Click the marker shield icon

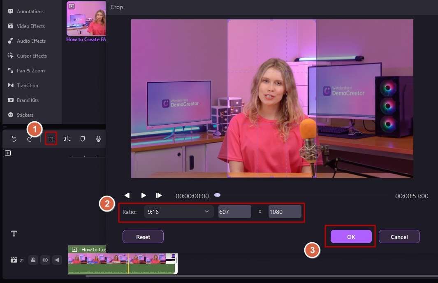point(83,139)
